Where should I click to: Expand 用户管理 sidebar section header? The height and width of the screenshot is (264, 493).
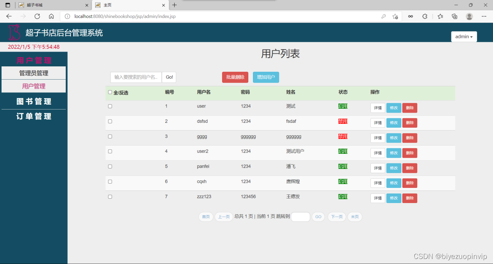point(34,60)
